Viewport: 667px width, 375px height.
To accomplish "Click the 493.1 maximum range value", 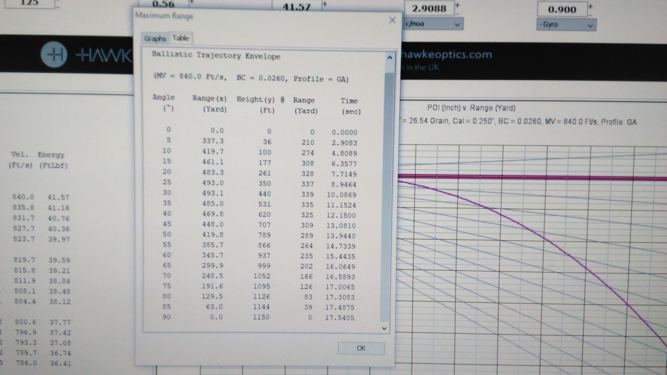I will click(213, 193).
